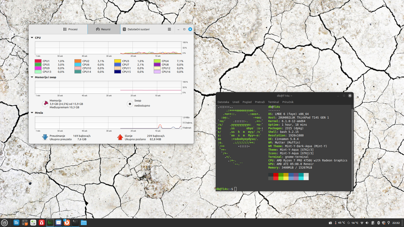Change the CPU5 green color swatch
Screen dimensions: 404x227
(x=38, y=65)
